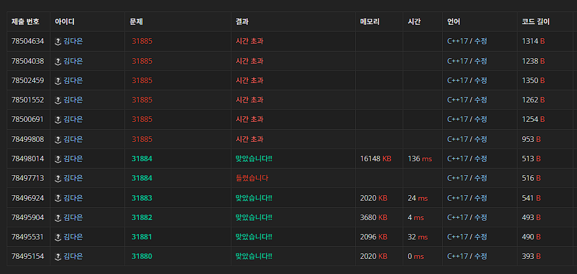View C++17 source of submission 78501552
The width and height of the screenshot is (577, 274).
pyautogui.click(x=457, y=100)
